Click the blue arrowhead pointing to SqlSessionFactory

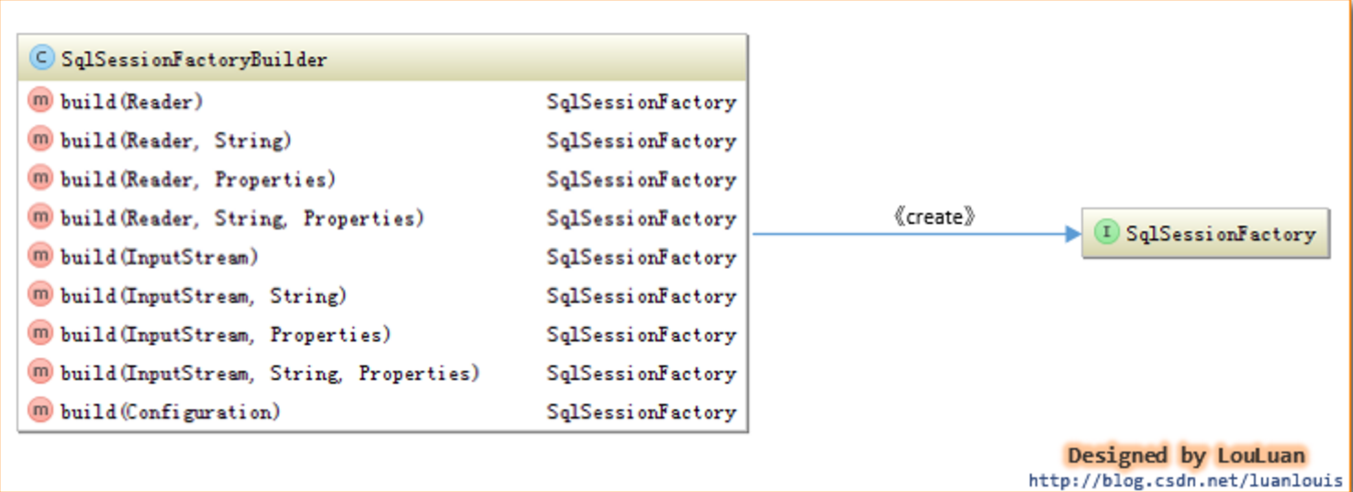point(1073,234)
